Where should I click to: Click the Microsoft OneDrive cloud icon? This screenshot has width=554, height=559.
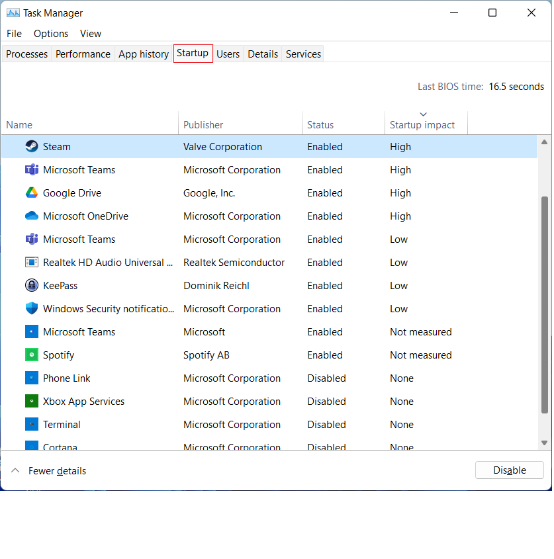coord(32,216)
